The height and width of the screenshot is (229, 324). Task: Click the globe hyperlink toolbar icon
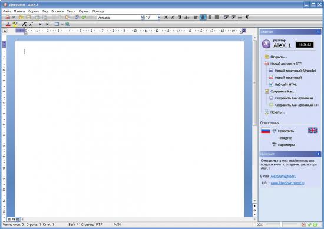coord(67,24)
